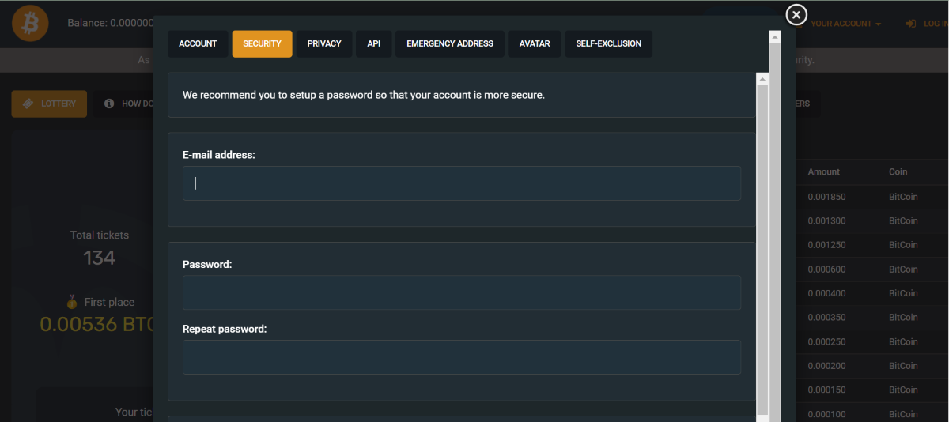This screenshot has width=949, height=422.
Task: Click the Balance text in header
Action: click(x=110, y=23)
